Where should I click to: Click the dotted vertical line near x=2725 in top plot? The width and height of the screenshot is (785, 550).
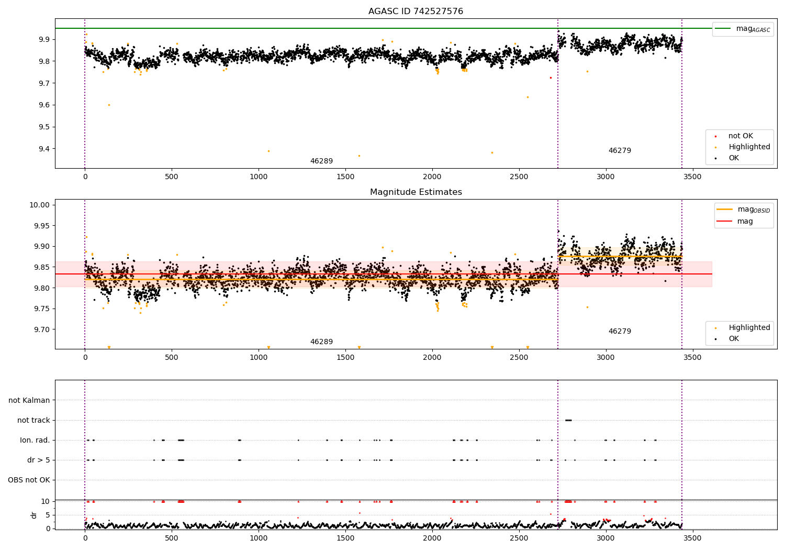point(558,94)
